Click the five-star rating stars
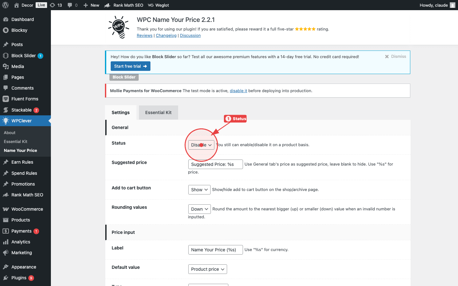The width and height of the screenshot is (458, 286). 305,29
